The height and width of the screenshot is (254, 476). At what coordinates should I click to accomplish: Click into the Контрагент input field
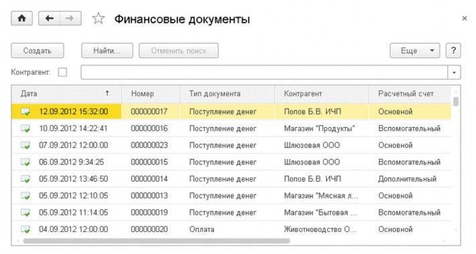click(264, 72)
